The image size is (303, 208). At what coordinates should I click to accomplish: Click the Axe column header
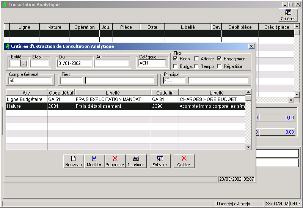[27, 93]
